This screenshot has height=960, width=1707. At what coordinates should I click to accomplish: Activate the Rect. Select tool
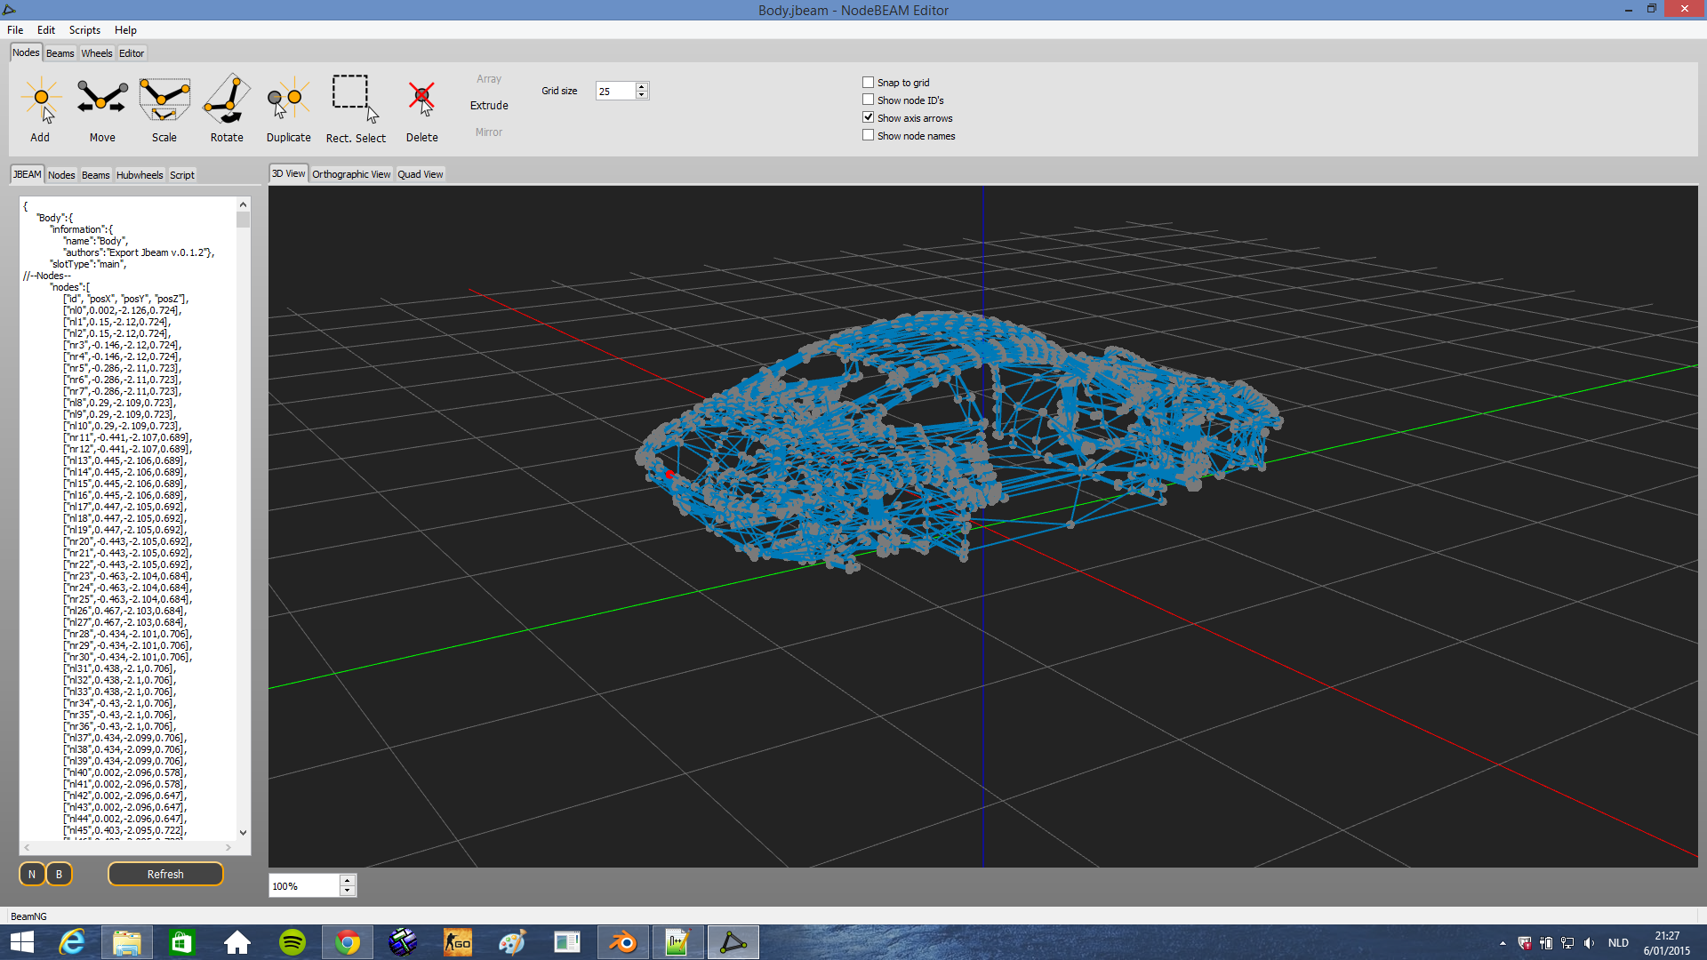tap(356, 108)
